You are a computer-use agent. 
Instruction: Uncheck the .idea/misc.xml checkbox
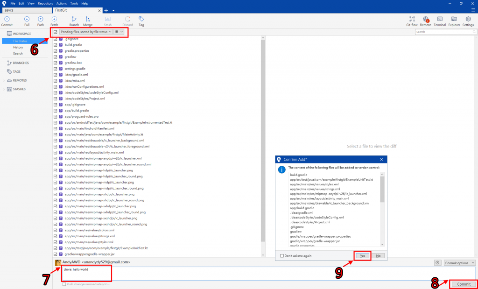pos(55,81)
